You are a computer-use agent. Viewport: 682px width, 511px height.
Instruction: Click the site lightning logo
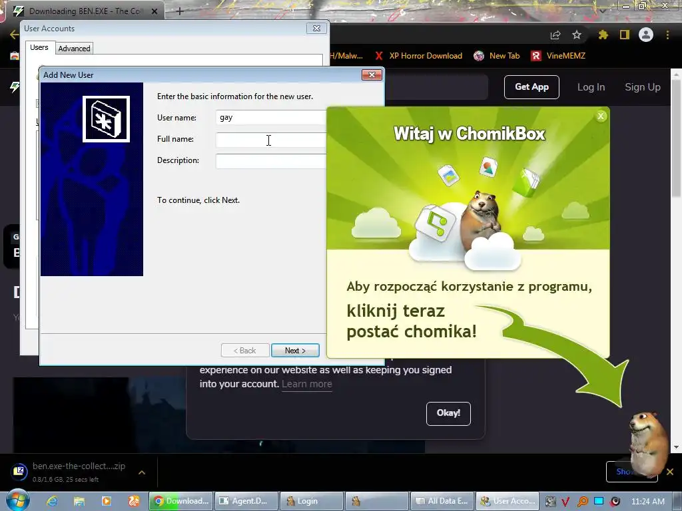[15, 87]
